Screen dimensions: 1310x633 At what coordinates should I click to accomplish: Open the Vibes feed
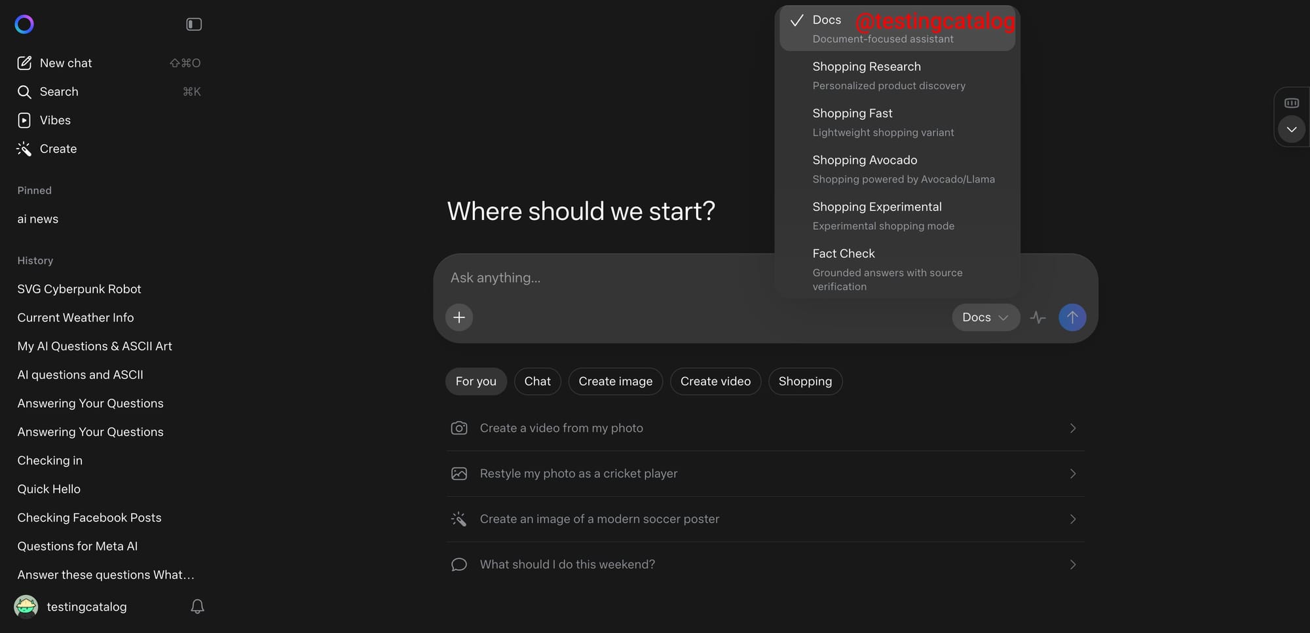point(55,120)
